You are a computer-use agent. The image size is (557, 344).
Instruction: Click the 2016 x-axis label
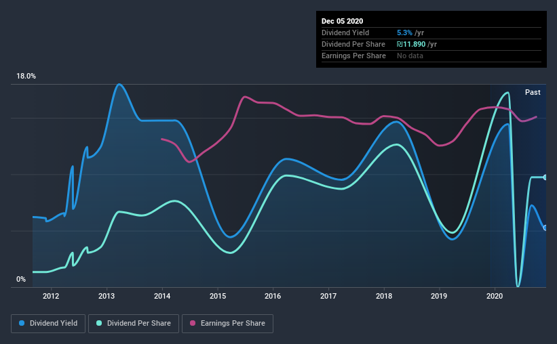(273, 296)
